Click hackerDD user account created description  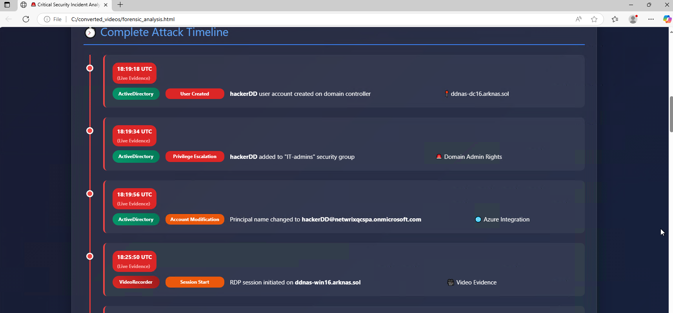(x=300, y=94)
